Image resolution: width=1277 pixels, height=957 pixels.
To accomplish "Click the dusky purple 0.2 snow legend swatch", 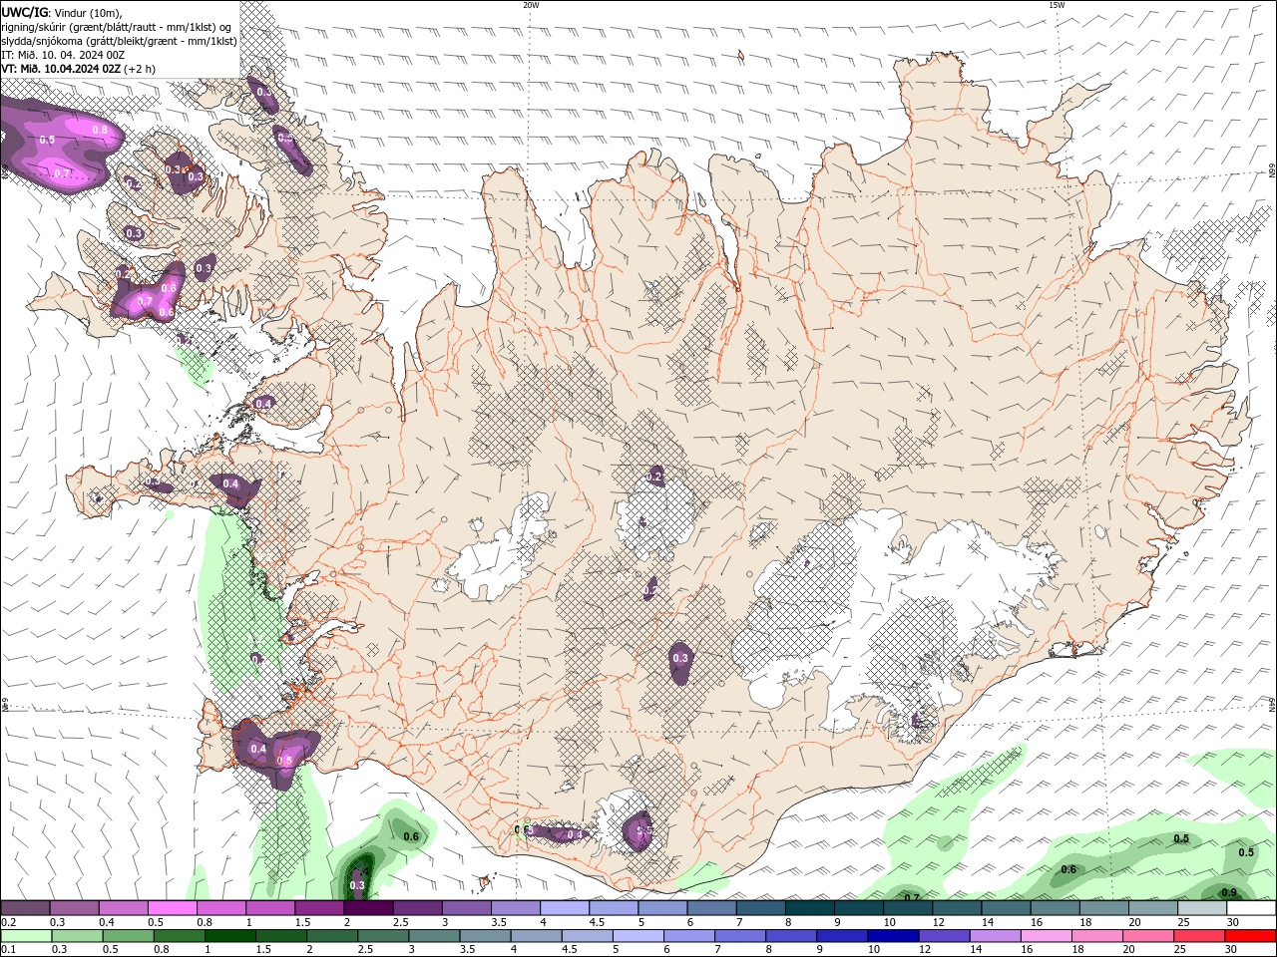I will [x=26, y=908].
